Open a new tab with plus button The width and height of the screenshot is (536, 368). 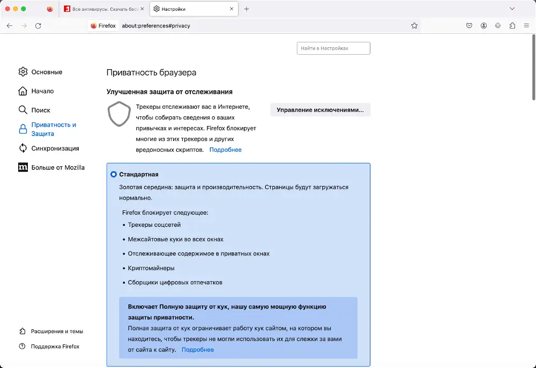pos(247,9)
